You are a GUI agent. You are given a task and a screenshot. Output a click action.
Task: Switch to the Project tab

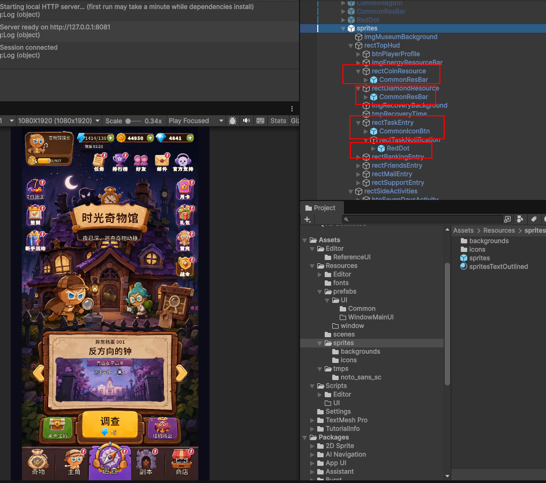coord(321,207)
